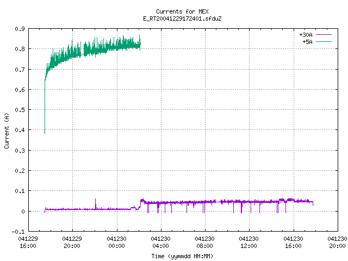Click the y-axis tick value 0.3
Screen dimensions: 348x261
pos(20,151)
